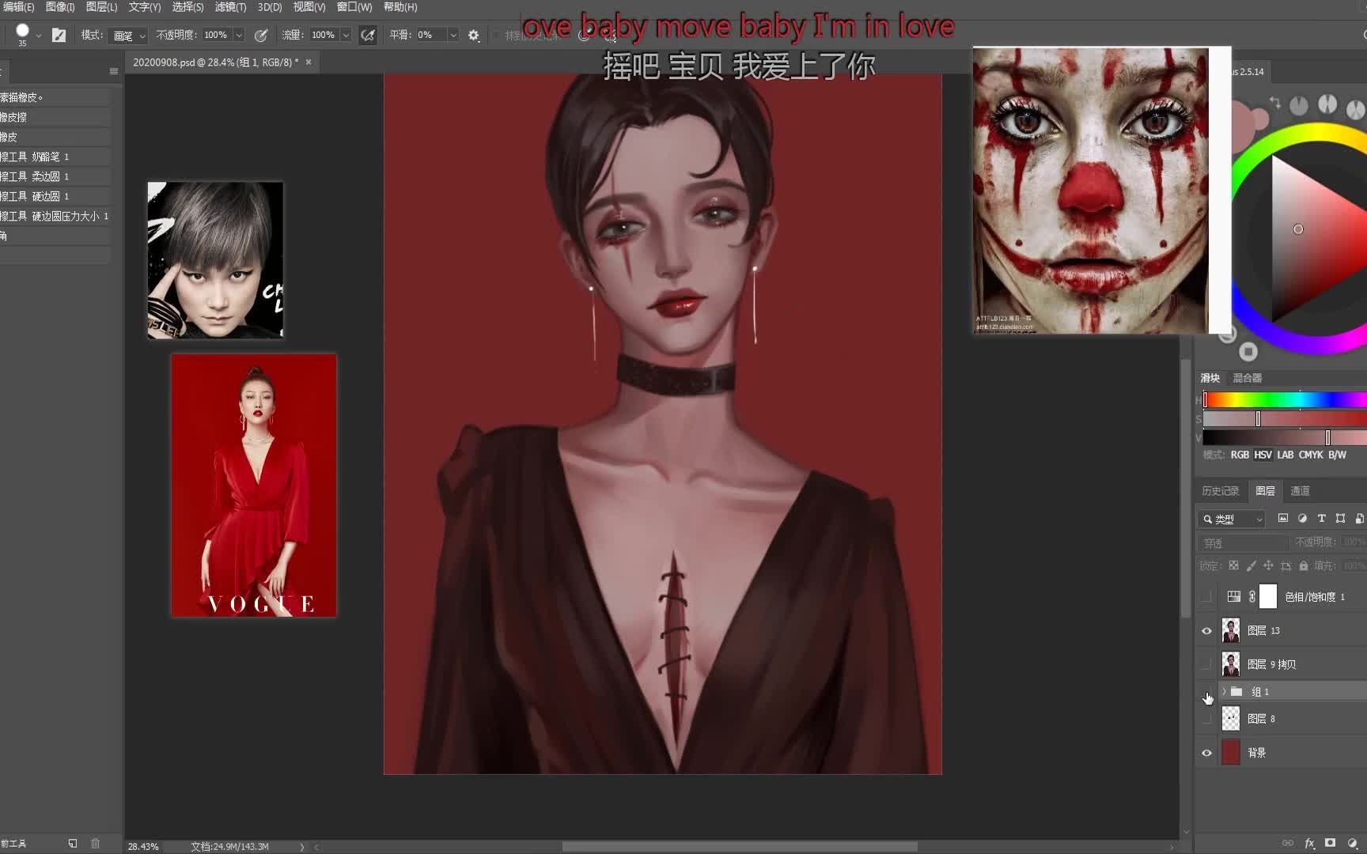
Task: Filter layers by type text icon
Action: [1321, 519]
